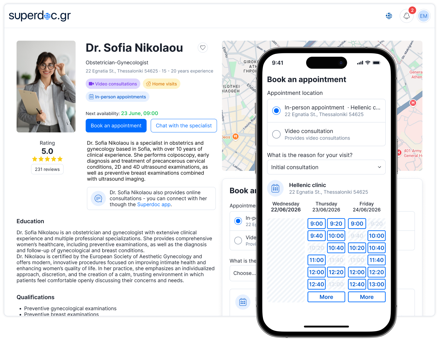The height and width of the screenshot is (343, 439).
Task: Select Video consultation radio on phone
Action: point(276,134)
